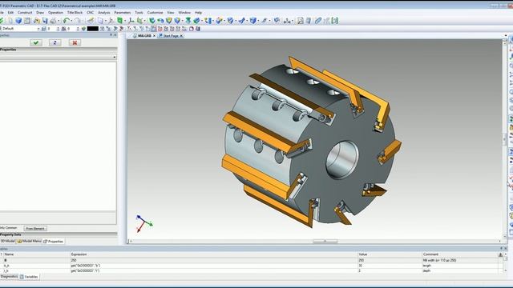This screenshot has height=288, width=513.
Task: Open the View menu
Action: (x=171, y=13)
